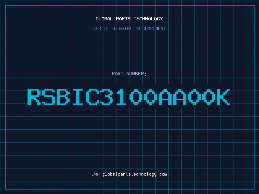The image size is (259, 194).
Task: Click the final letter K in the part number
Action: click(223, 97)
